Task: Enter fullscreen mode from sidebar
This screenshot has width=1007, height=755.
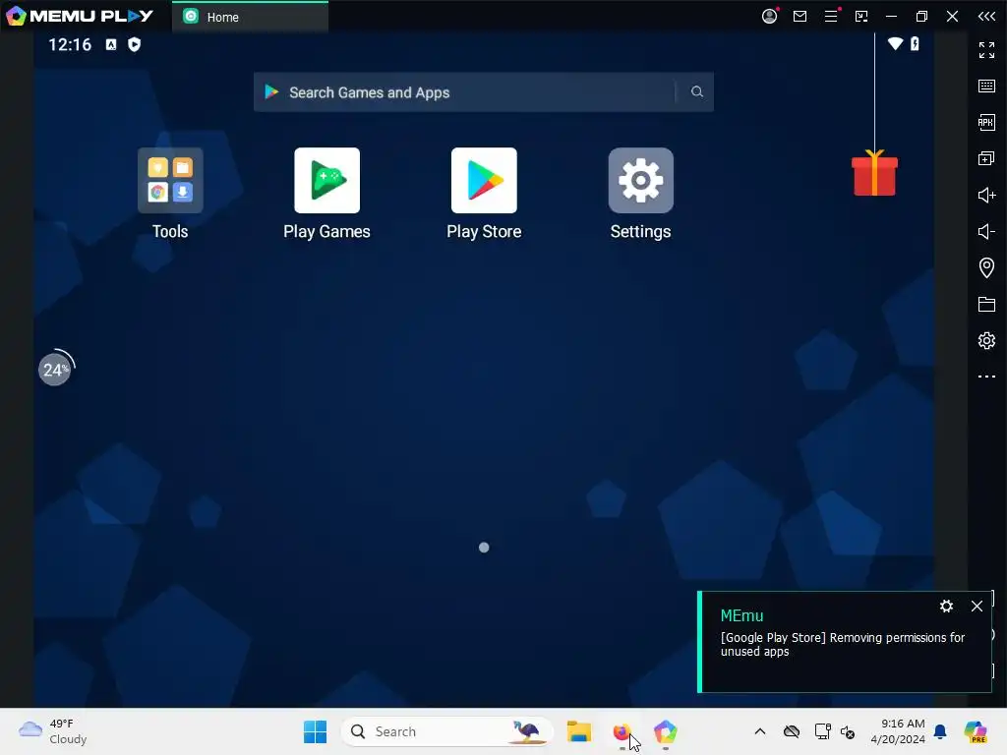Action: coord(986,49)
